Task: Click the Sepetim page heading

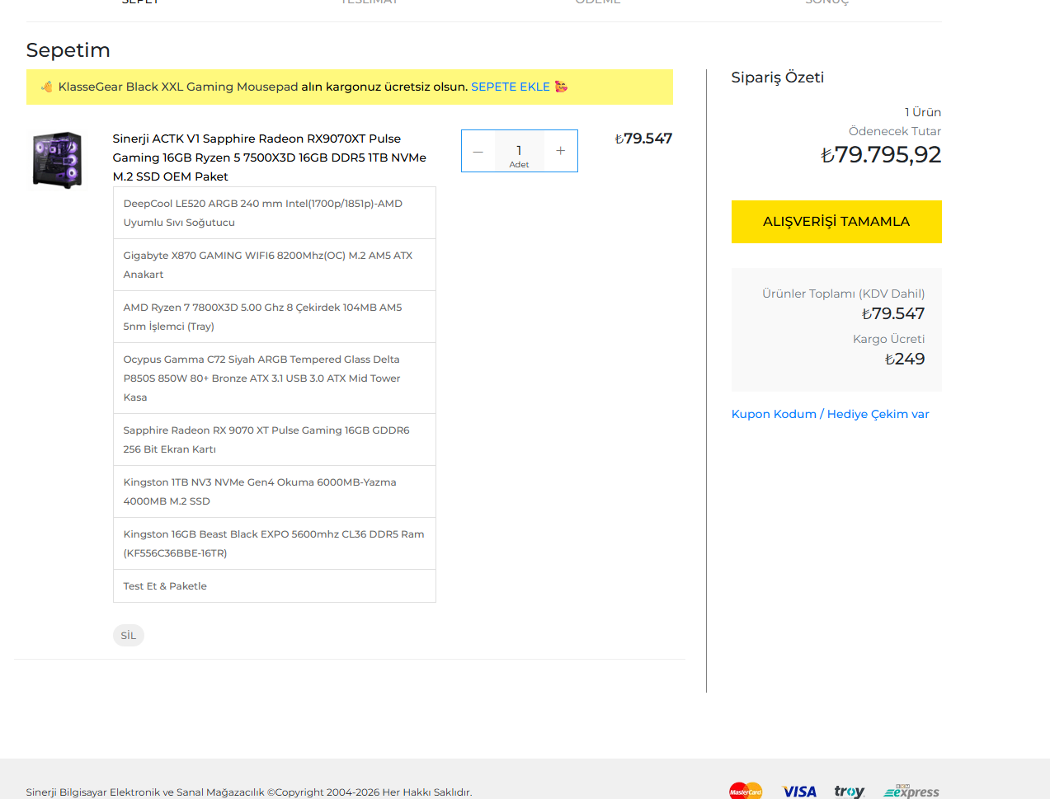Action: 68,50
